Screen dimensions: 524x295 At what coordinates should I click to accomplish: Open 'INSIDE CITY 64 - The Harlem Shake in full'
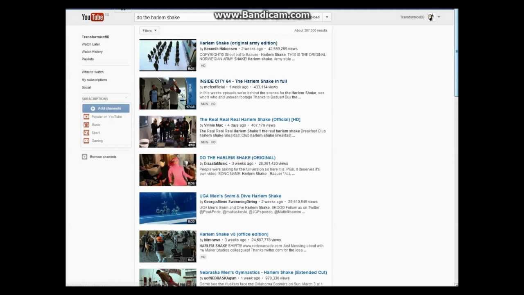[x=243, y=81]
